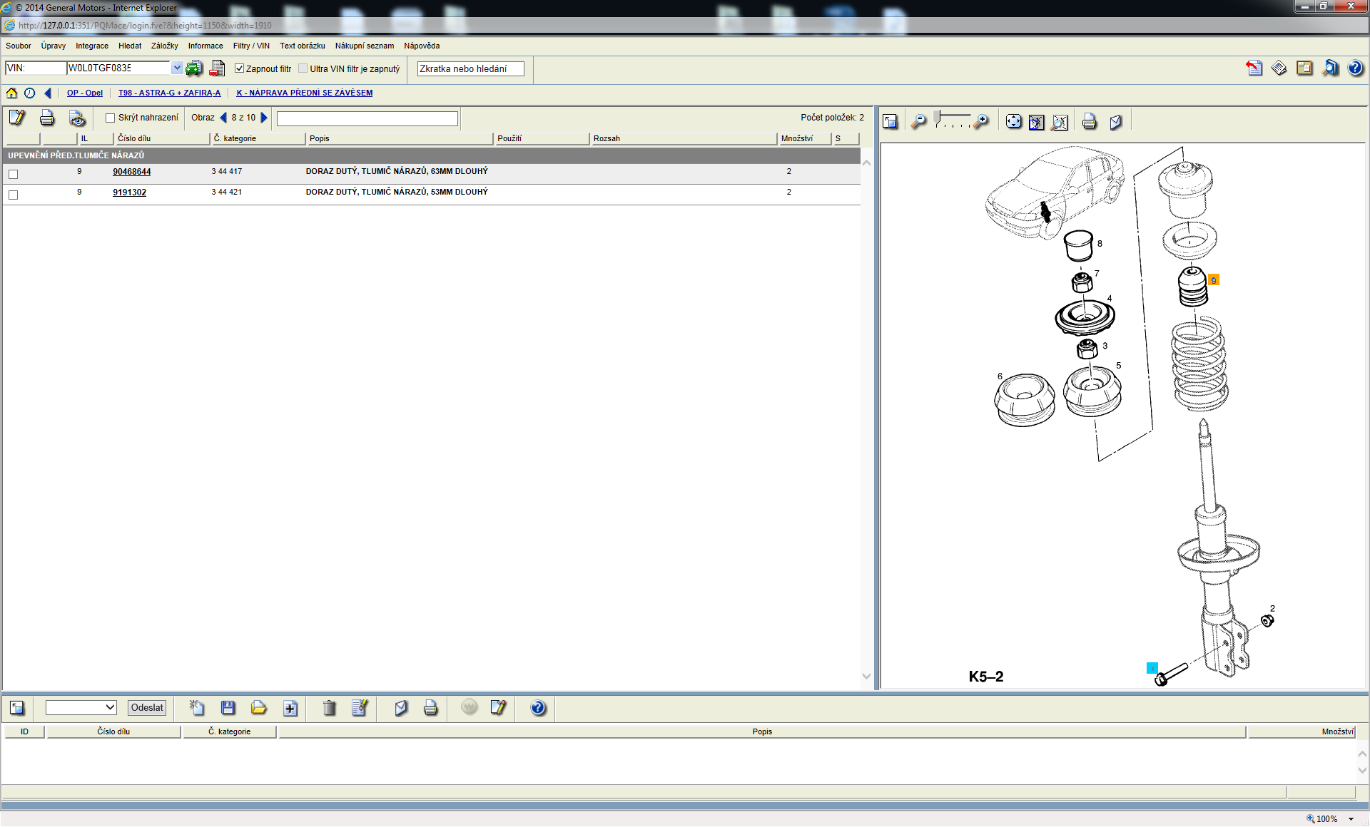Click the zoom-in magnifier in the illustration toolbar
The width and height of the screenshot is (1370, 827).
pyautogui.click(x=983, y=122)
